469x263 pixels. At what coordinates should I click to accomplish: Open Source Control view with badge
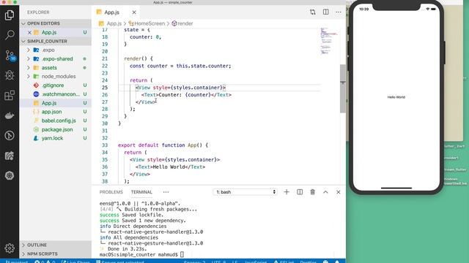(x=10, y=56)
